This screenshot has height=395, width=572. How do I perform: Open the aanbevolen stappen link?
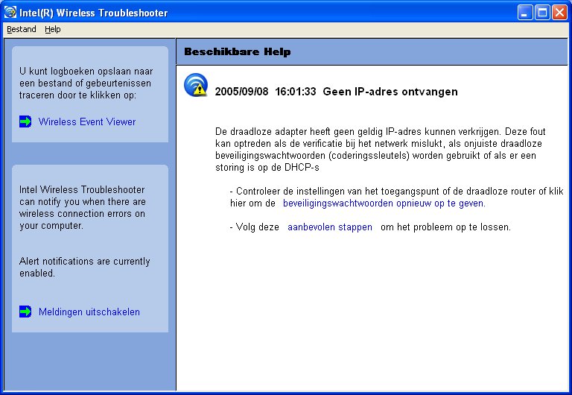(x=330, y=227)
